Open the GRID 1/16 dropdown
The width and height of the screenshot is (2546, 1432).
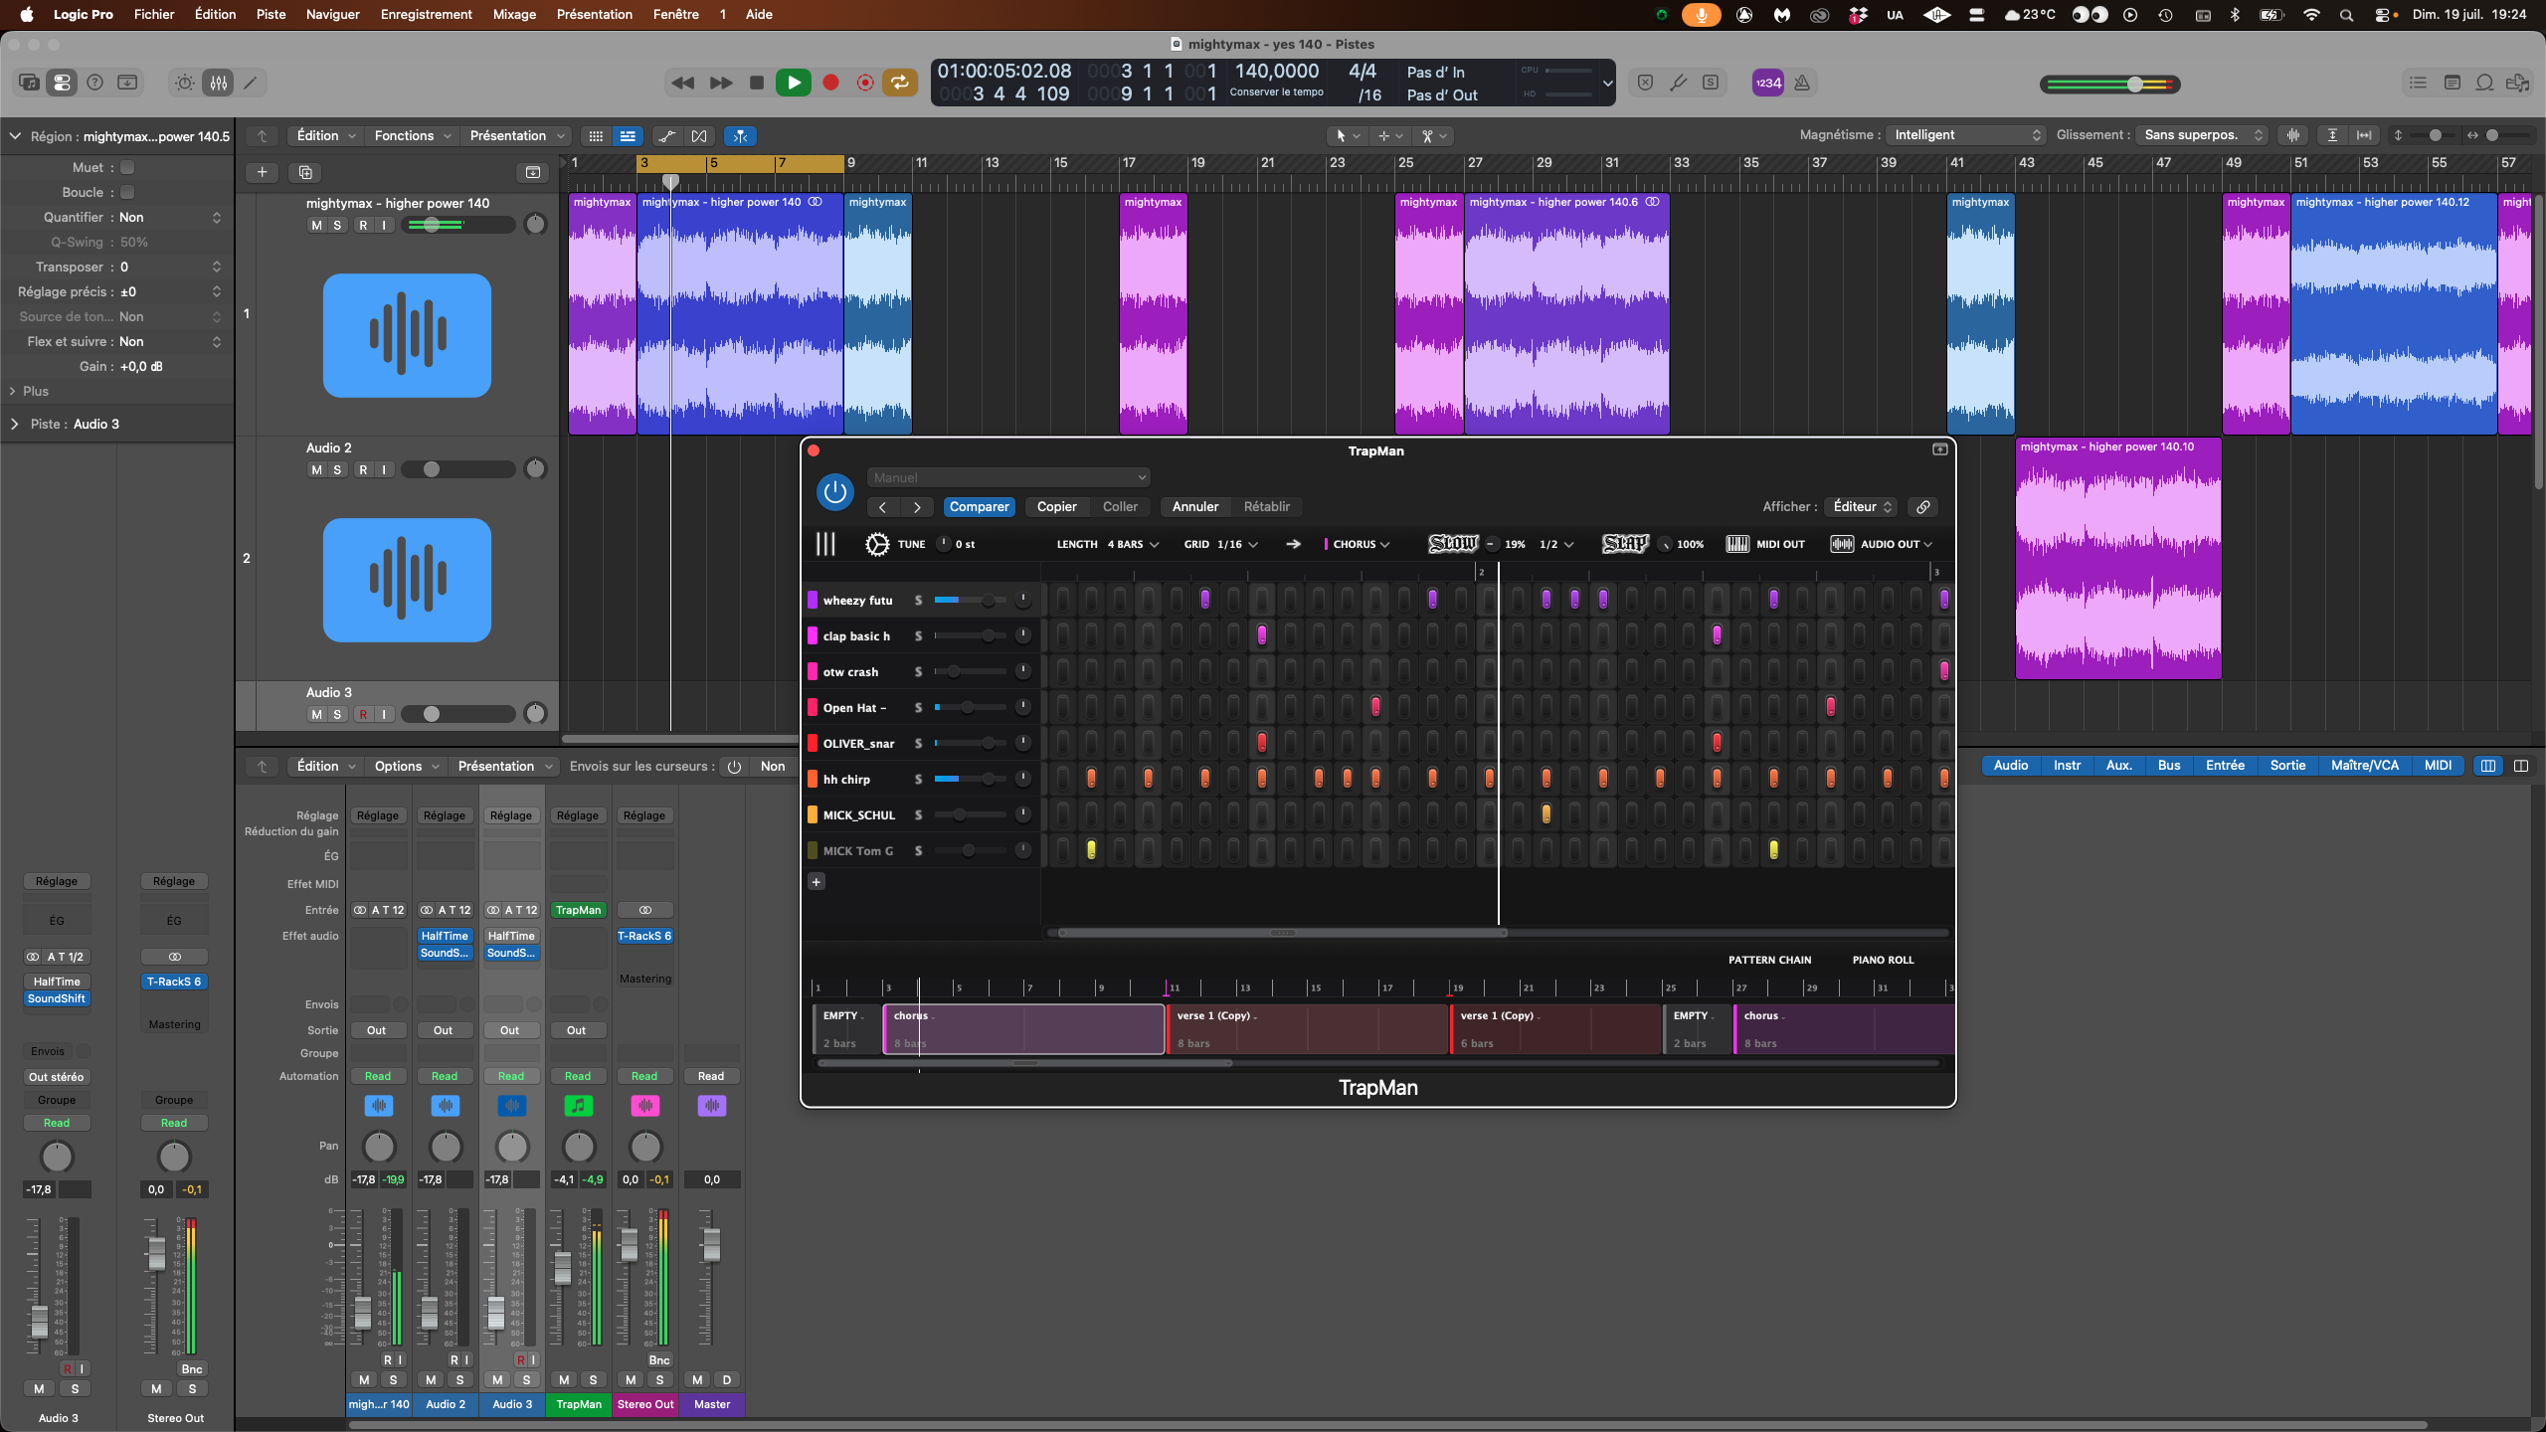point(1237,544)
